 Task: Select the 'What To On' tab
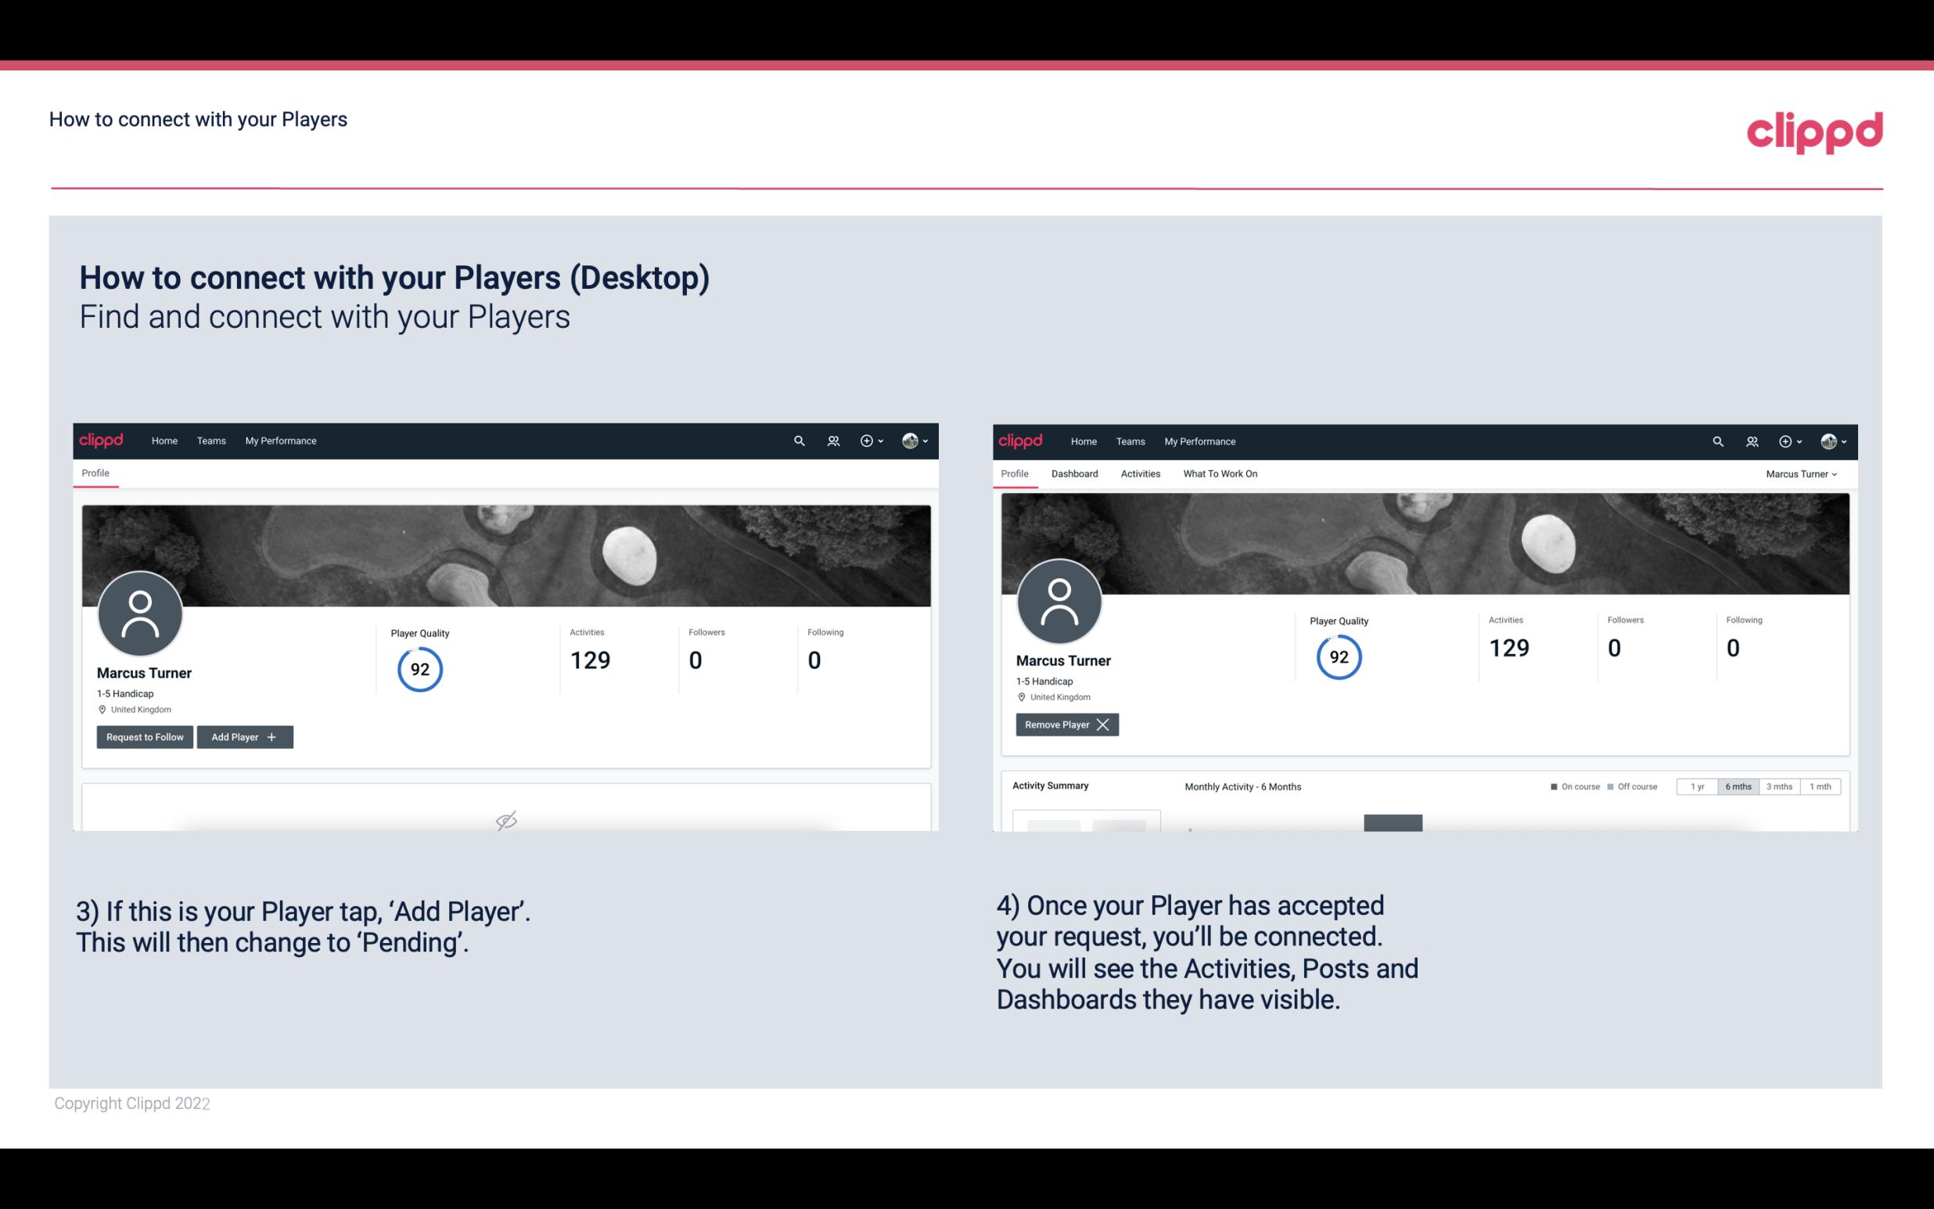[x=1220, y=473]
